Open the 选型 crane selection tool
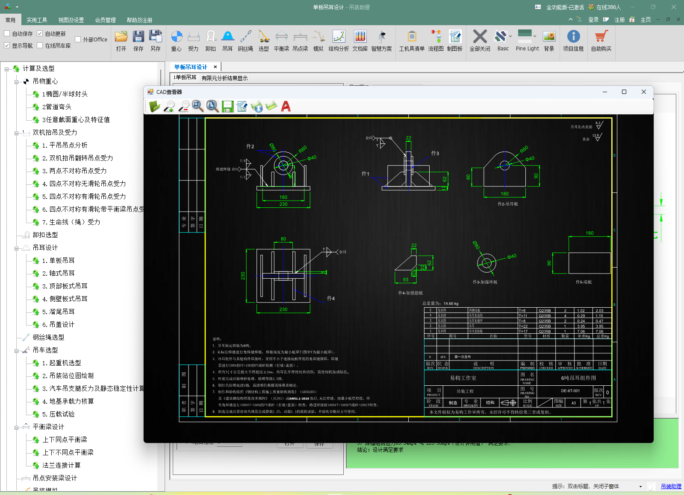The image size is (684, 495). pos(264,41)
